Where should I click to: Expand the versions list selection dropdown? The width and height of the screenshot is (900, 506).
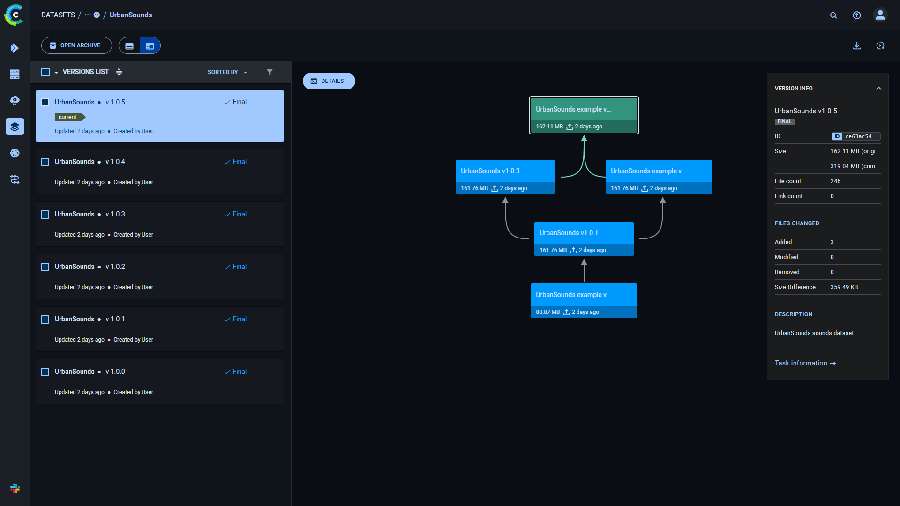pyautogui.click(x=56, y=72)
